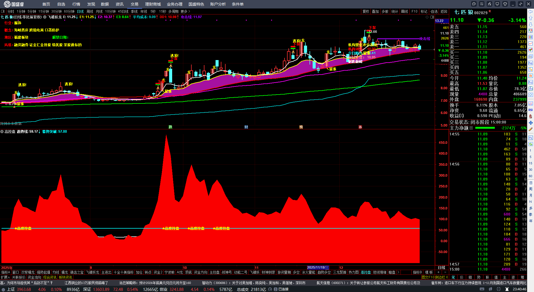Toggle the 飞碟妖龙 indicator circle button

pyautogui.click(x=44, y=17)
